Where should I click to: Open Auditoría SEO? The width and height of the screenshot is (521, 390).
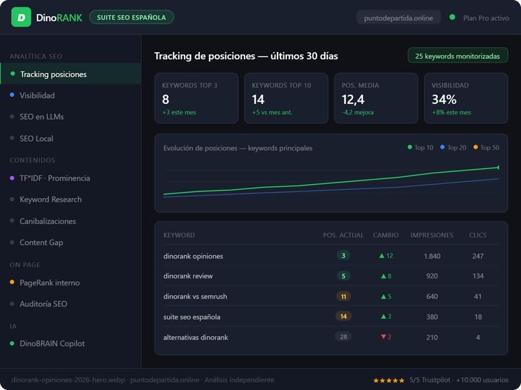pyautogui.click(x=71, y=304)
